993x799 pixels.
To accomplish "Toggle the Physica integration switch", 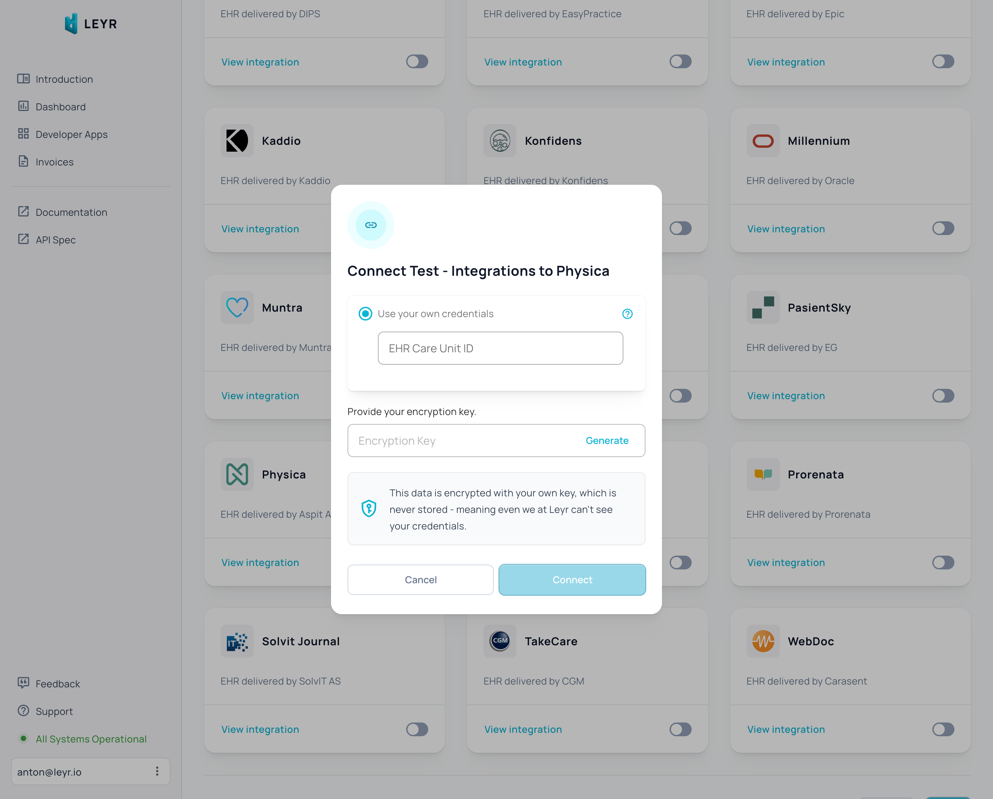I will [x=417, y=562].
